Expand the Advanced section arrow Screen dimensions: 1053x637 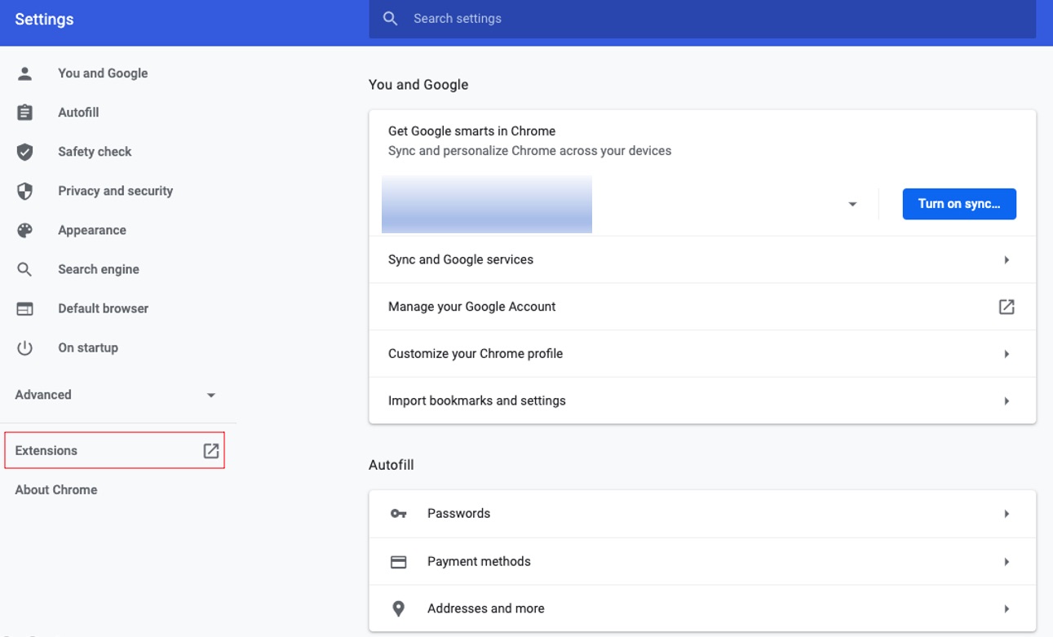coord(211,395)
